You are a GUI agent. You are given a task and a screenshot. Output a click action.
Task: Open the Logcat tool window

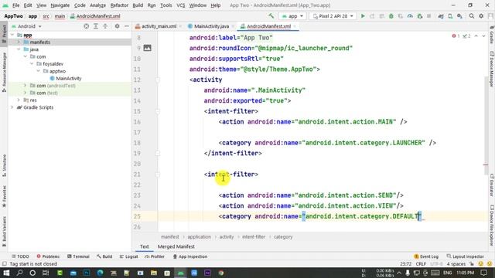click(129, 256)
